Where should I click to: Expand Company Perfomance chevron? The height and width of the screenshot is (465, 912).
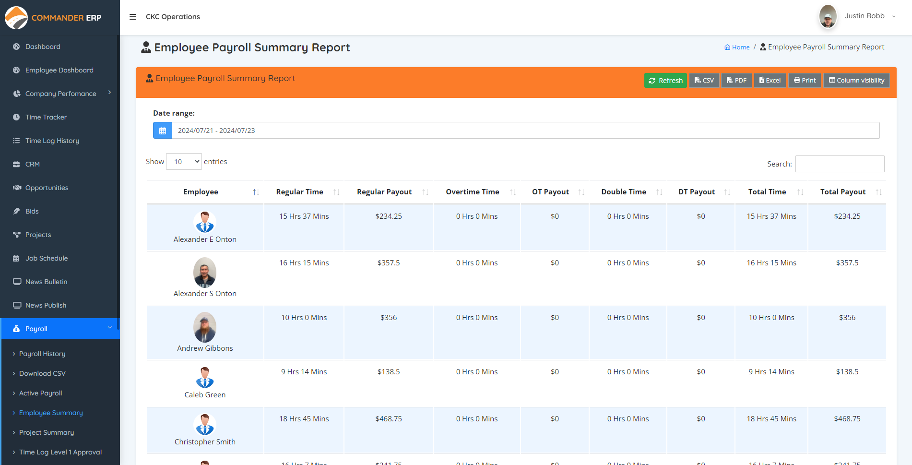click(109, 92)
